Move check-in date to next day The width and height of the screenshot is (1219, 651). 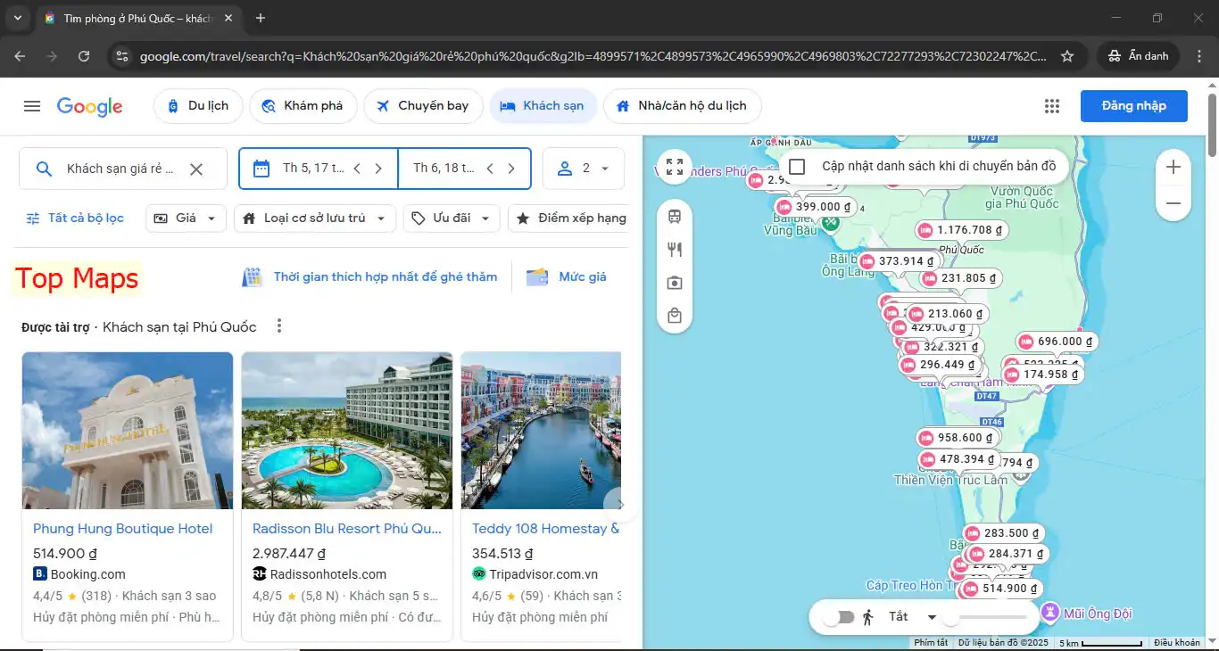378,169
